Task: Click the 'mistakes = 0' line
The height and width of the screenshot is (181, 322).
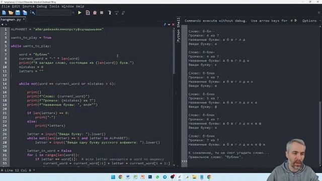Action: point(31,67)
